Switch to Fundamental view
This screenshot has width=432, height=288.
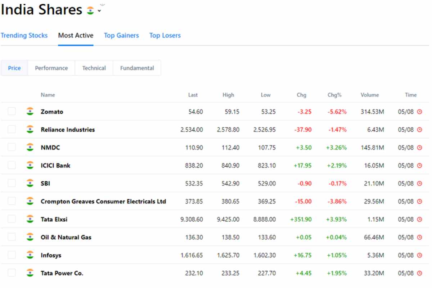(x=137, y=68)
